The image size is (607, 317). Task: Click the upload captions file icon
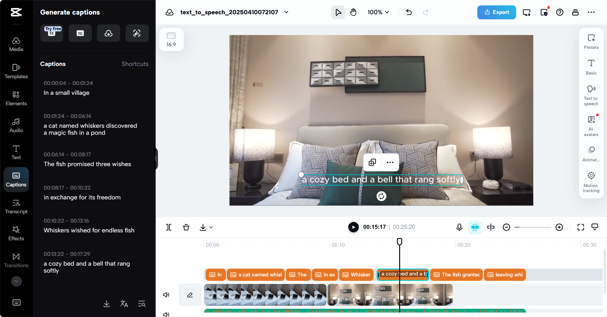tap(108, 33)
